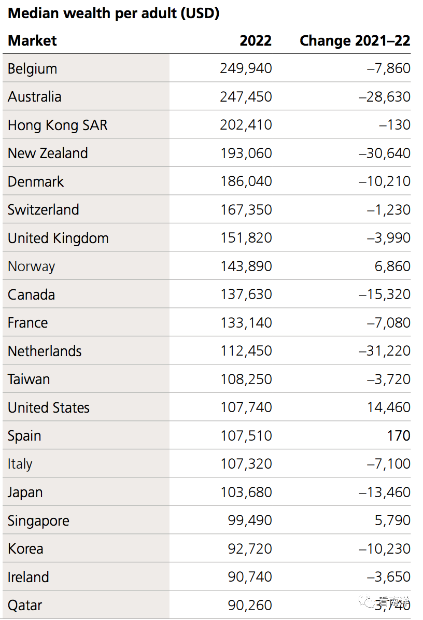
Task: Click the Market column header
Action: 32,41
